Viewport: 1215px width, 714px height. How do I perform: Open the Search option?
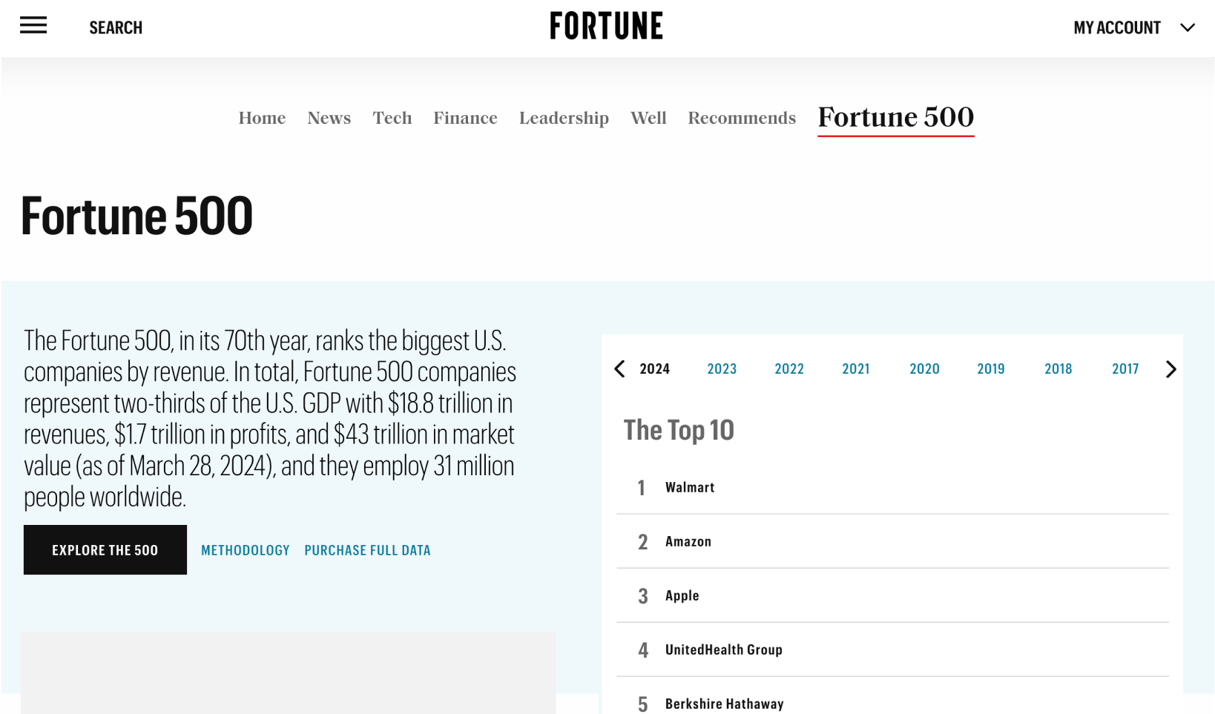click(116, 27)
